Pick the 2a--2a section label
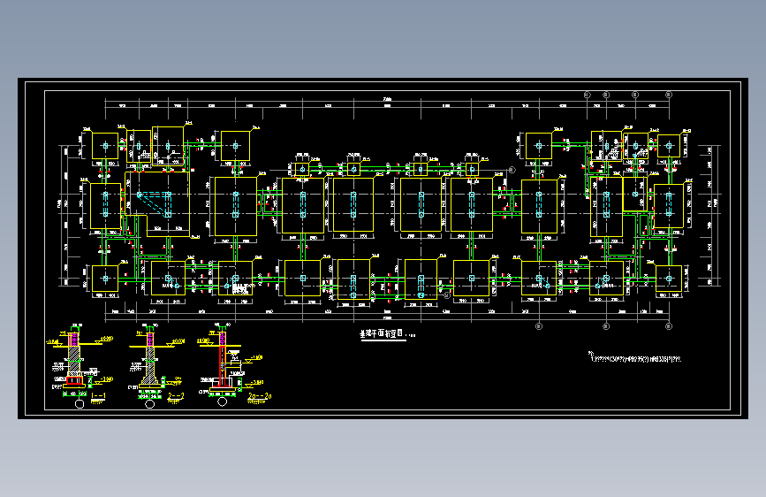766x497 pixels. [260, 395]
